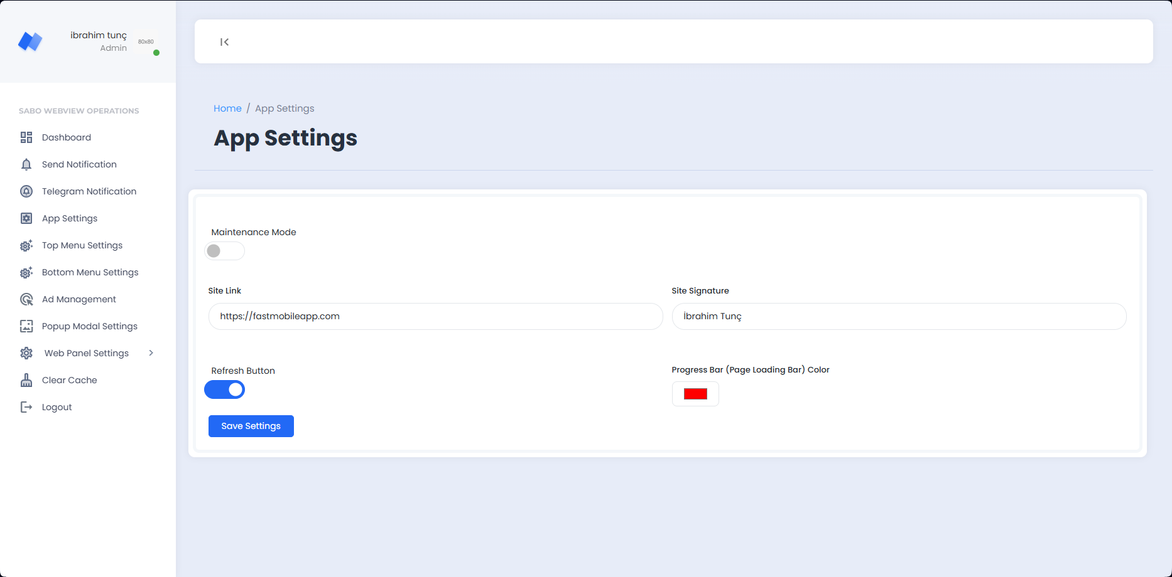Click the Dashboard grid icon
The width and height of the screenshot is (1172, 577).
[x=26, y=137]
